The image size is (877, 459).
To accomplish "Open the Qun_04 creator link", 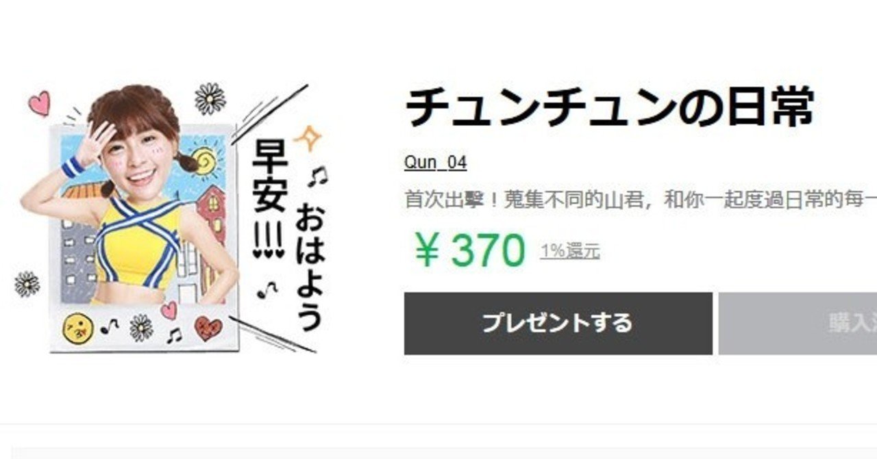I will pyautogui.click(x=435, y=163).
